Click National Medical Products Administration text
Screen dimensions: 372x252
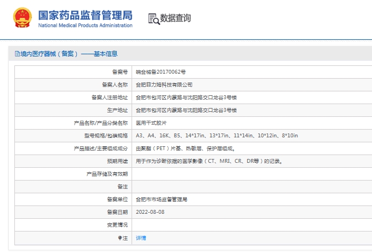click(x=86, y=25)
